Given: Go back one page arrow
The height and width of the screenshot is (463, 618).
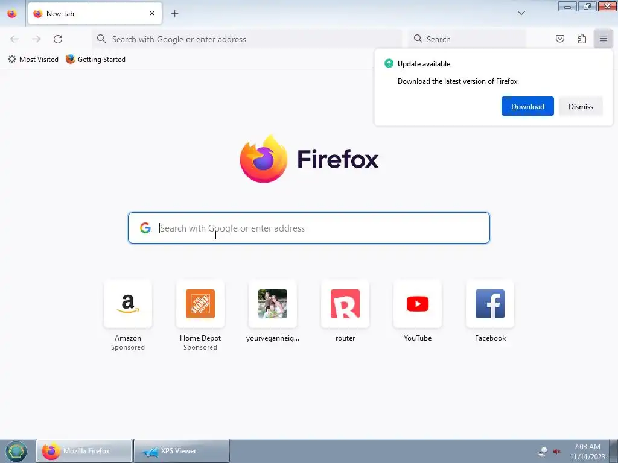Looking at the screenshot, I should 14,39.
